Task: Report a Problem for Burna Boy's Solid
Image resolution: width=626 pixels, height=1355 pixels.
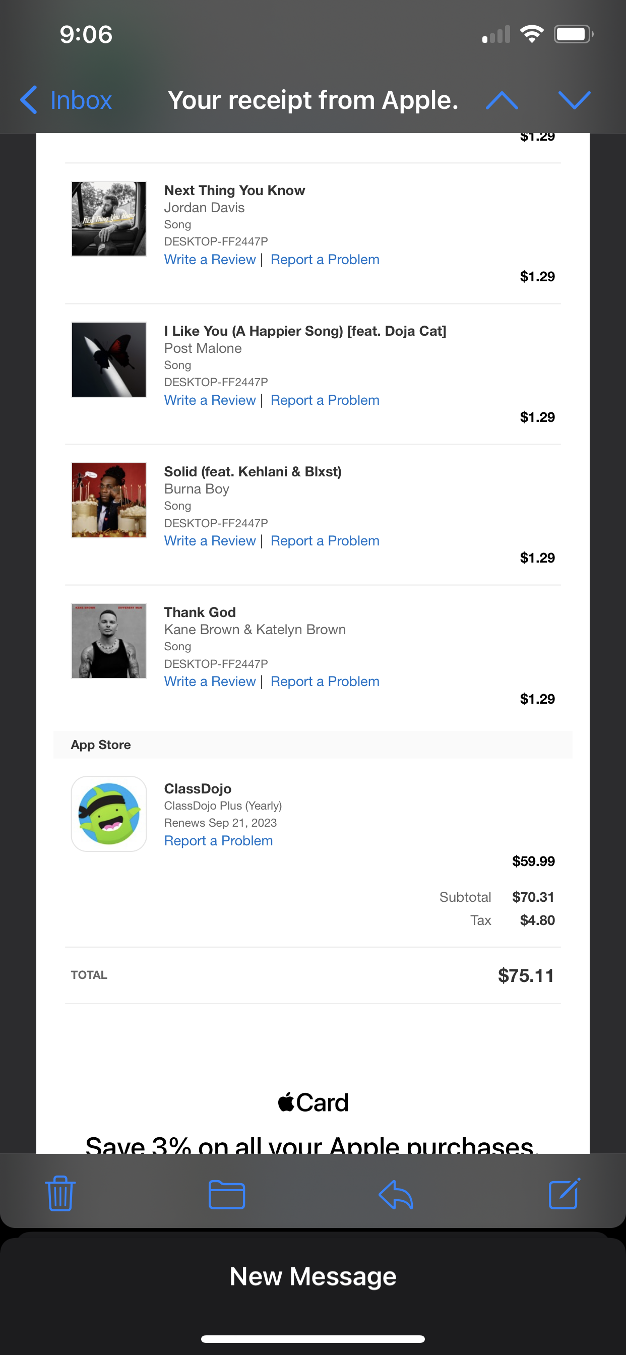Action: click(325, 541)
